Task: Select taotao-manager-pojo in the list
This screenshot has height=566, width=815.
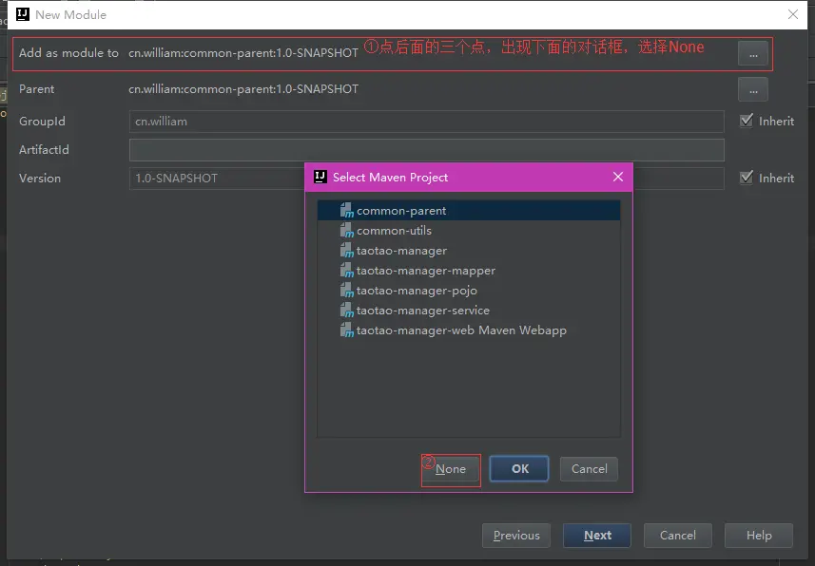Action: click(x=469, y=290)
